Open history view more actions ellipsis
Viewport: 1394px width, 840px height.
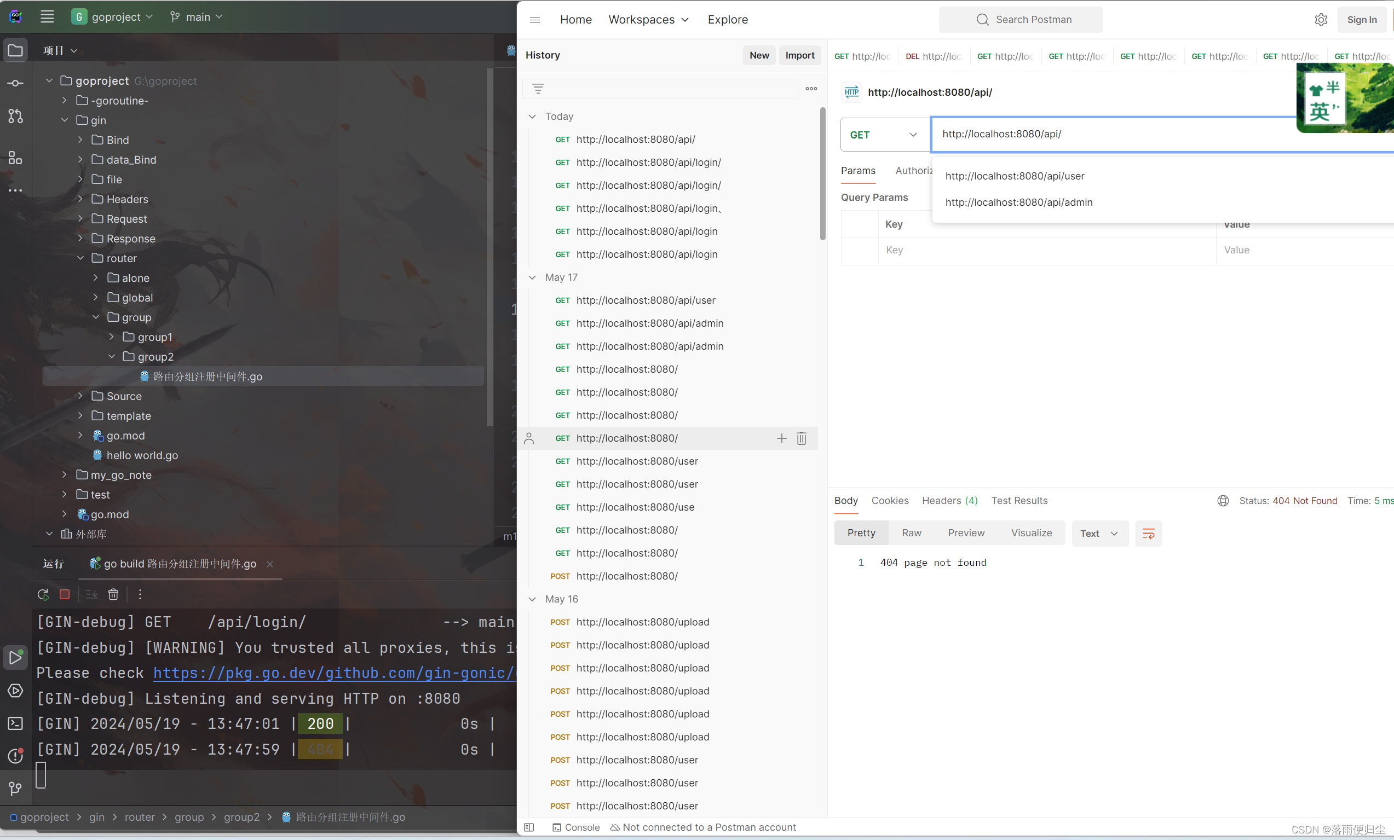[811, 89]
